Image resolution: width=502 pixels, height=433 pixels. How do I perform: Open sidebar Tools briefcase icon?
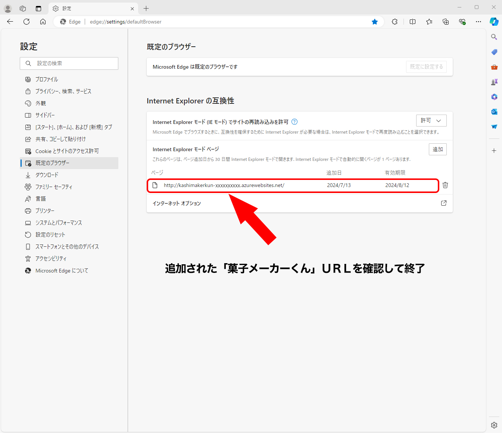tap(494, 67)
